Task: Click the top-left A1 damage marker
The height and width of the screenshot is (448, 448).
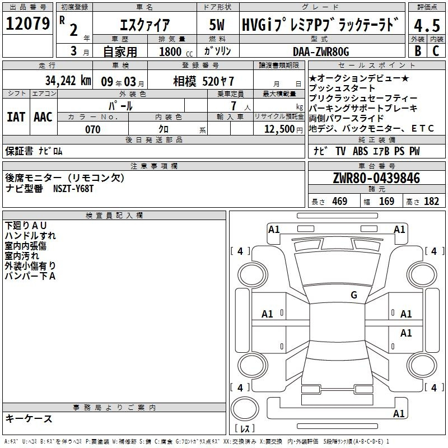Action: [x=274, y=229]
